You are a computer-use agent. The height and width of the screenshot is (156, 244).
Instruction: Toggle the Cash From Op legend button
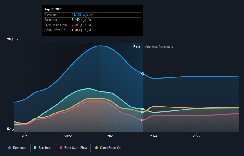[x=108, y=148]
